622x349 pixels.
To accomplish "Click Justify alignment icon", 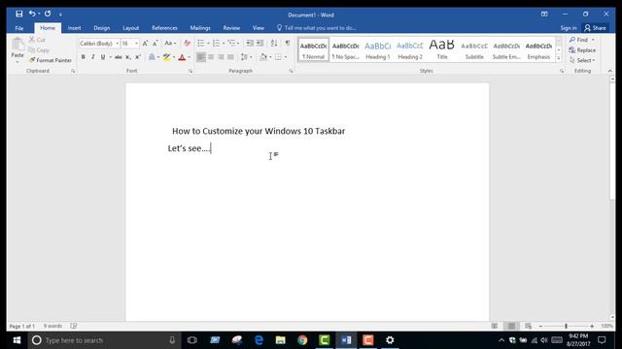I will click(x=230, y=57).
